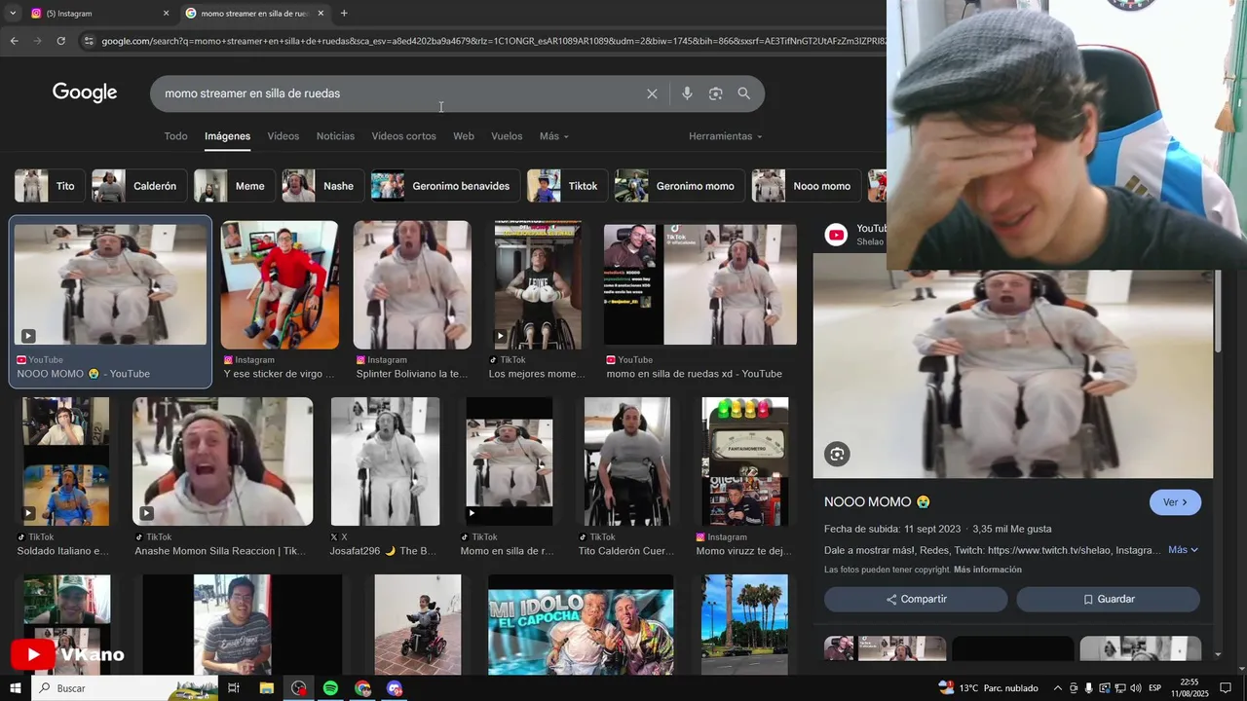Filter images by the Nashe chip

tap(322, 186)
